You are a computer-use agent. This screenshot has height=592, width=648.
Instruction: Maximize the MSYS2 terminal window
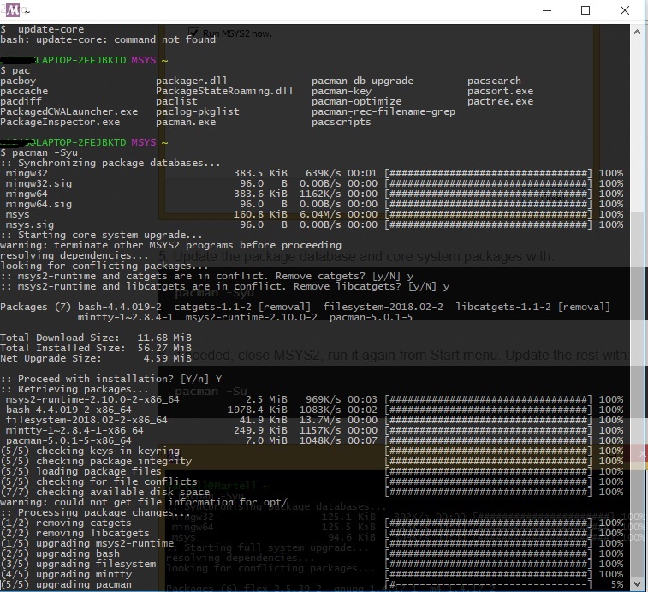point(586,11)
